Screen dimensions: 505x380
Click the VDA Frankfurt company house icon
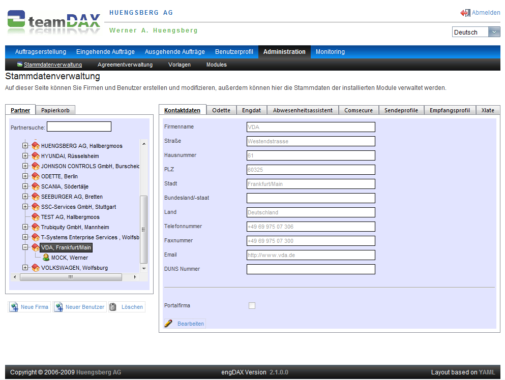(36, 247)
